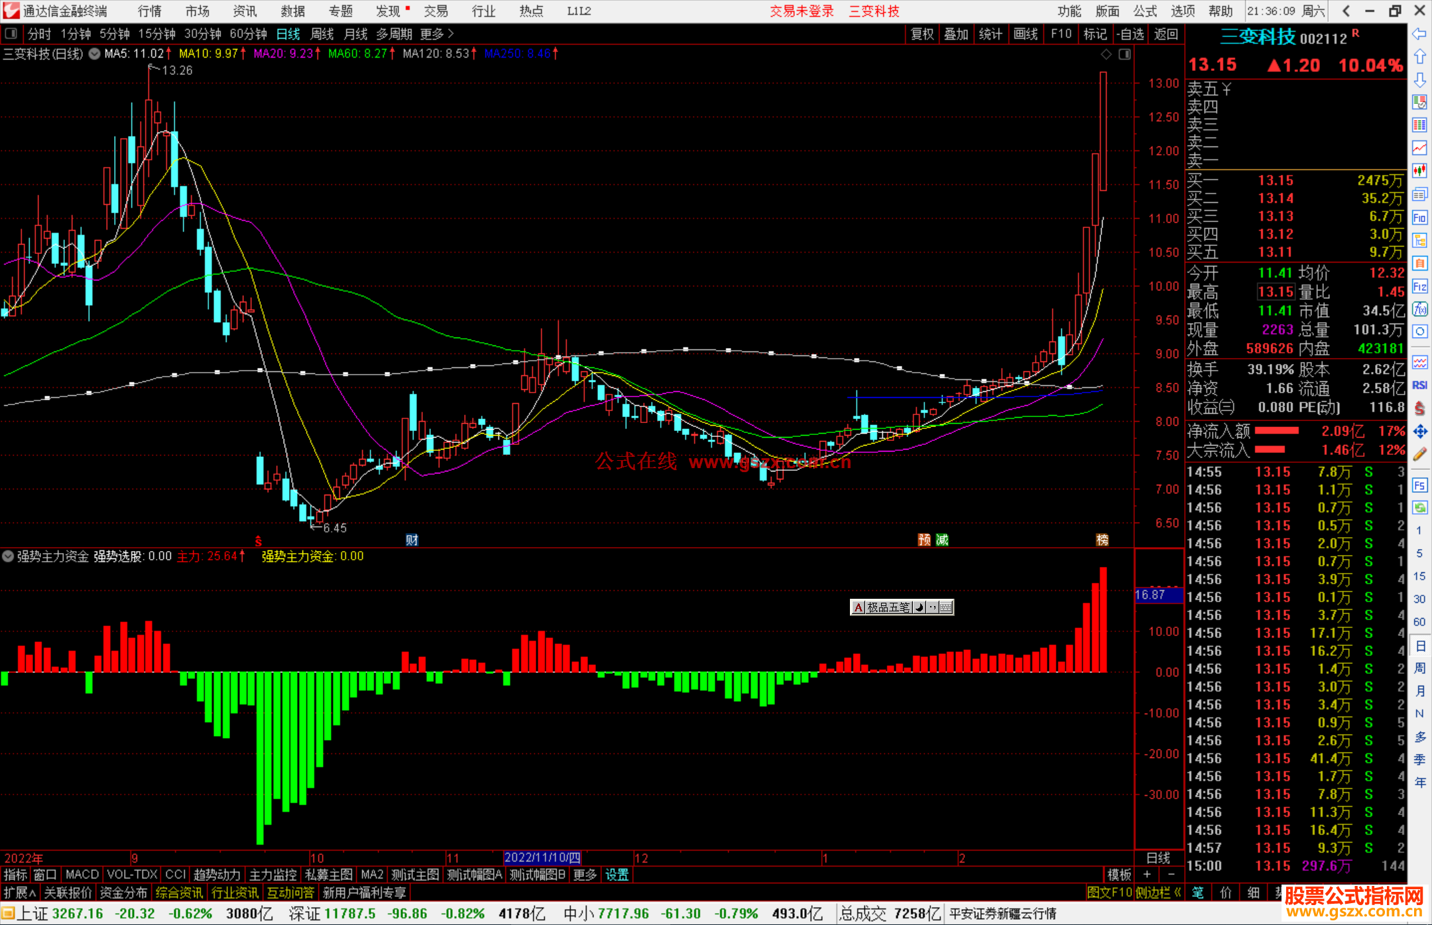Click the 复权 button above chart
Image resolution: width=1432 pixels, height=925 pixels.
click(922, 34)
